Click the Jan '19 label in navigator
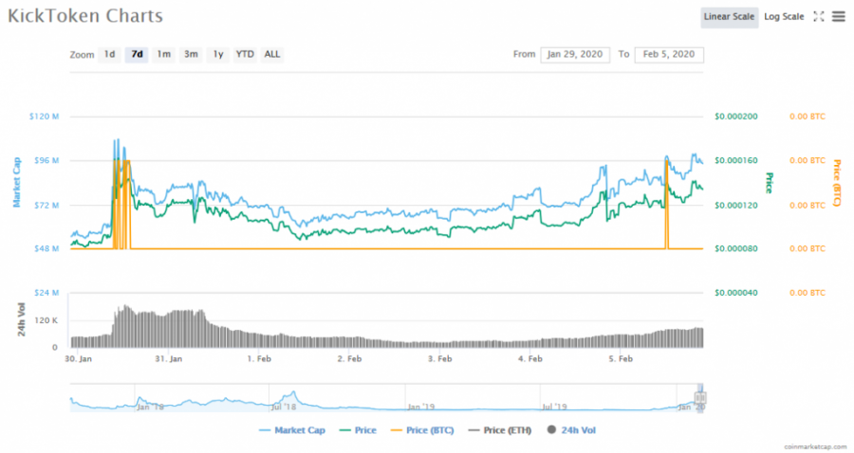Image resolution: width=854 pixels, height=453 pixels. [421, 407]
